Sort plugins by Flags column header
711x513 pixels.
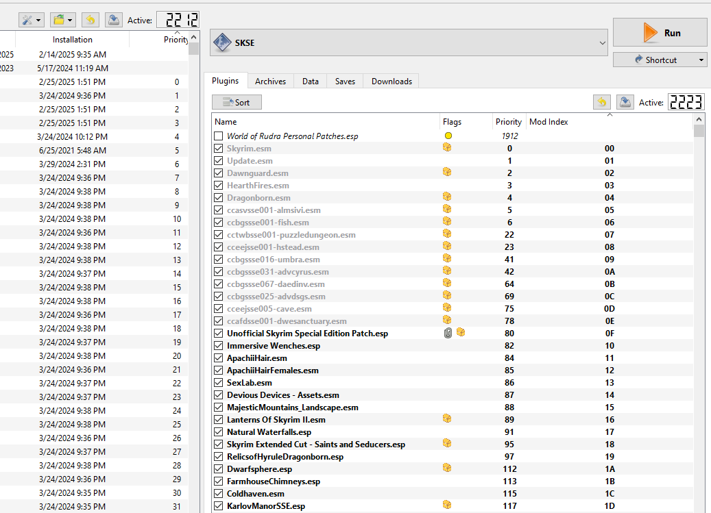(466, 122)
